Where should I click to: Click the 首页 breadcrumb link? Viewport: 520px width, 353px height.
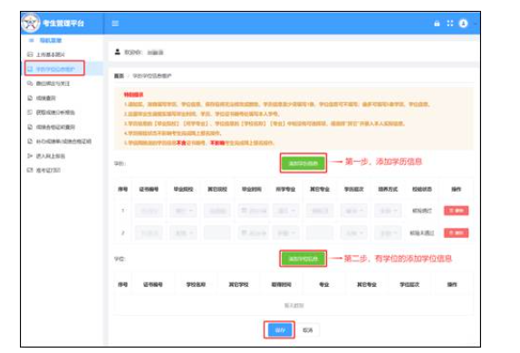[119, 76]
